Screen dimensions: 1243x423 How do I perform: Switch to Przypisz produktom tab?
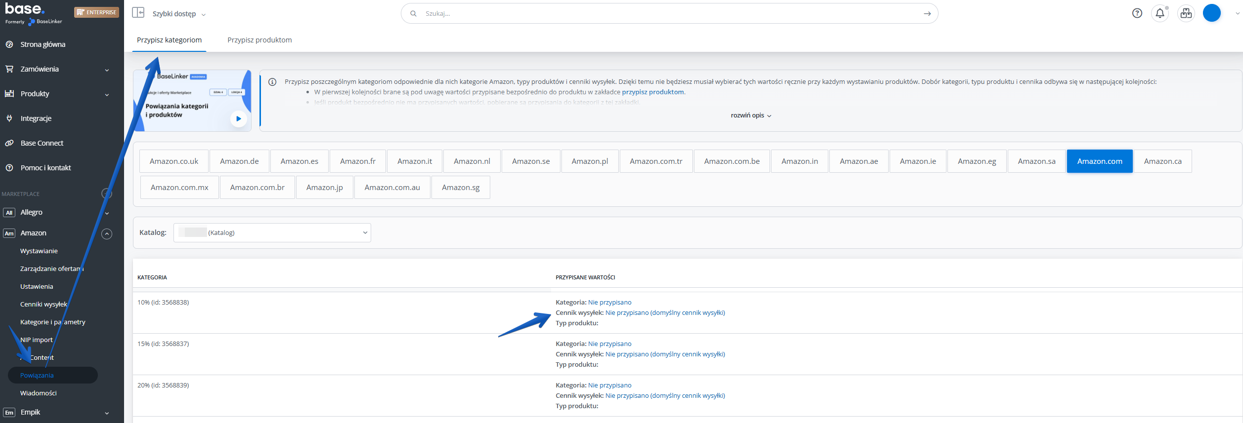click(x=259, y=40)
